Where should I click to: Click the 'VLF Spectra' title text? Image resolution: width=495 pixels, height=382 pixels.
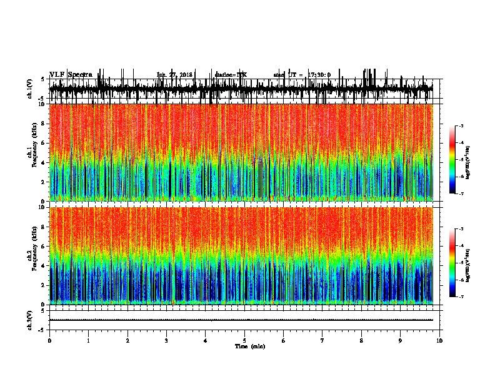click(71, 75)
